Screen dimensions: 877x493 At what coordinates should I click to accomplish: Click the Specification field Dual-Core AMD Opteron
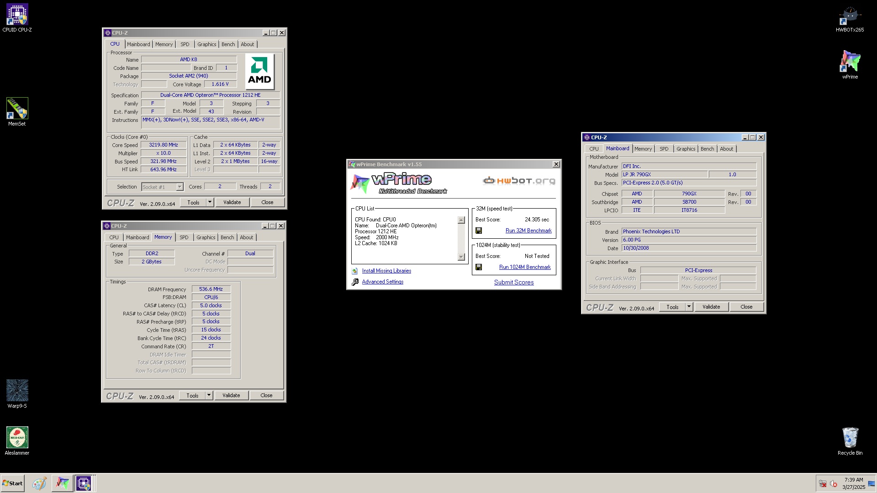click(211, 95)
